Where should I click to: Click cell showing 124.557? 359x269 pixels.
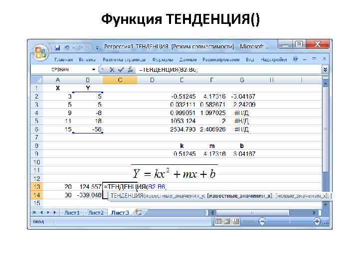click(88, 187)
